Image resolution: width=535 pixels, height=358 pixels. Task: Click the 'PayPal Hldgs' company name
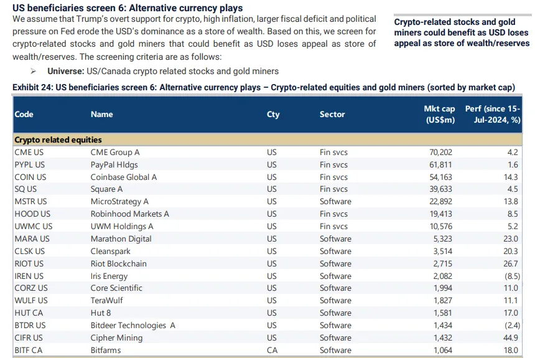(x=114, y=165)
